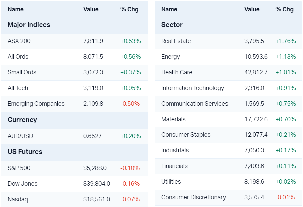Viewport: 303px width, 207px height.
Task: Click the ASX 200 index name
Action: tap(19, 41)
